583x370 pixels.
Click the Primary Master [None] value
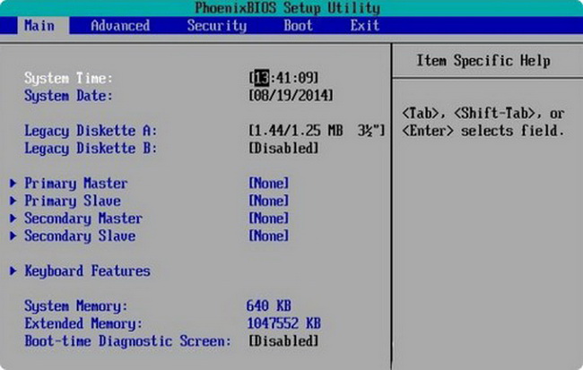269,183
